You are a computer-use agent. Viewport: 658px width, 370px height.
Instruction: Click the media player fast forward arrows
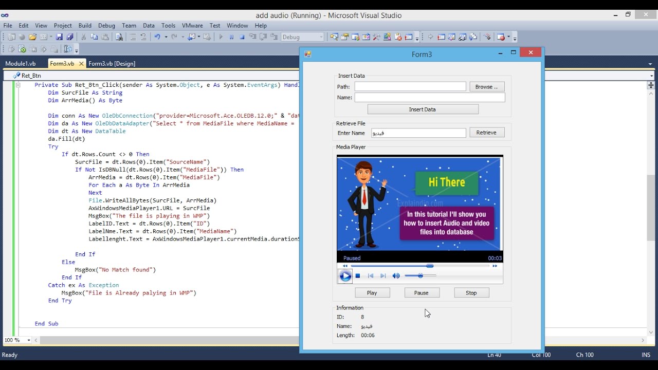tap(495, 266)
